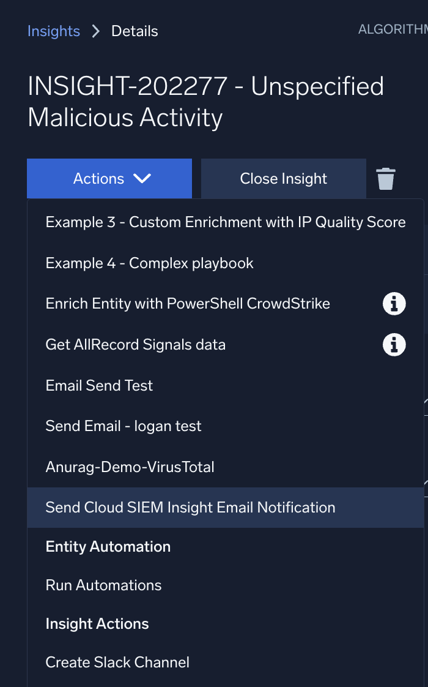Image resolution: width=428 pixels, height=687 pixels.
Task: Click the trash icon to delete insight
Action: pyautogui.click(x=385, y=178)
